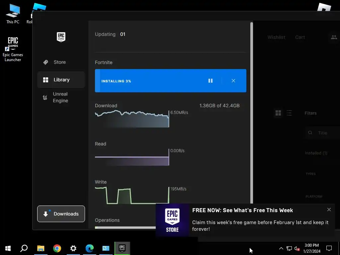Screen dimensions: 340x255
Task: Select the Epic Games Launcher desktop shortcut
Action: click(13, 49)
